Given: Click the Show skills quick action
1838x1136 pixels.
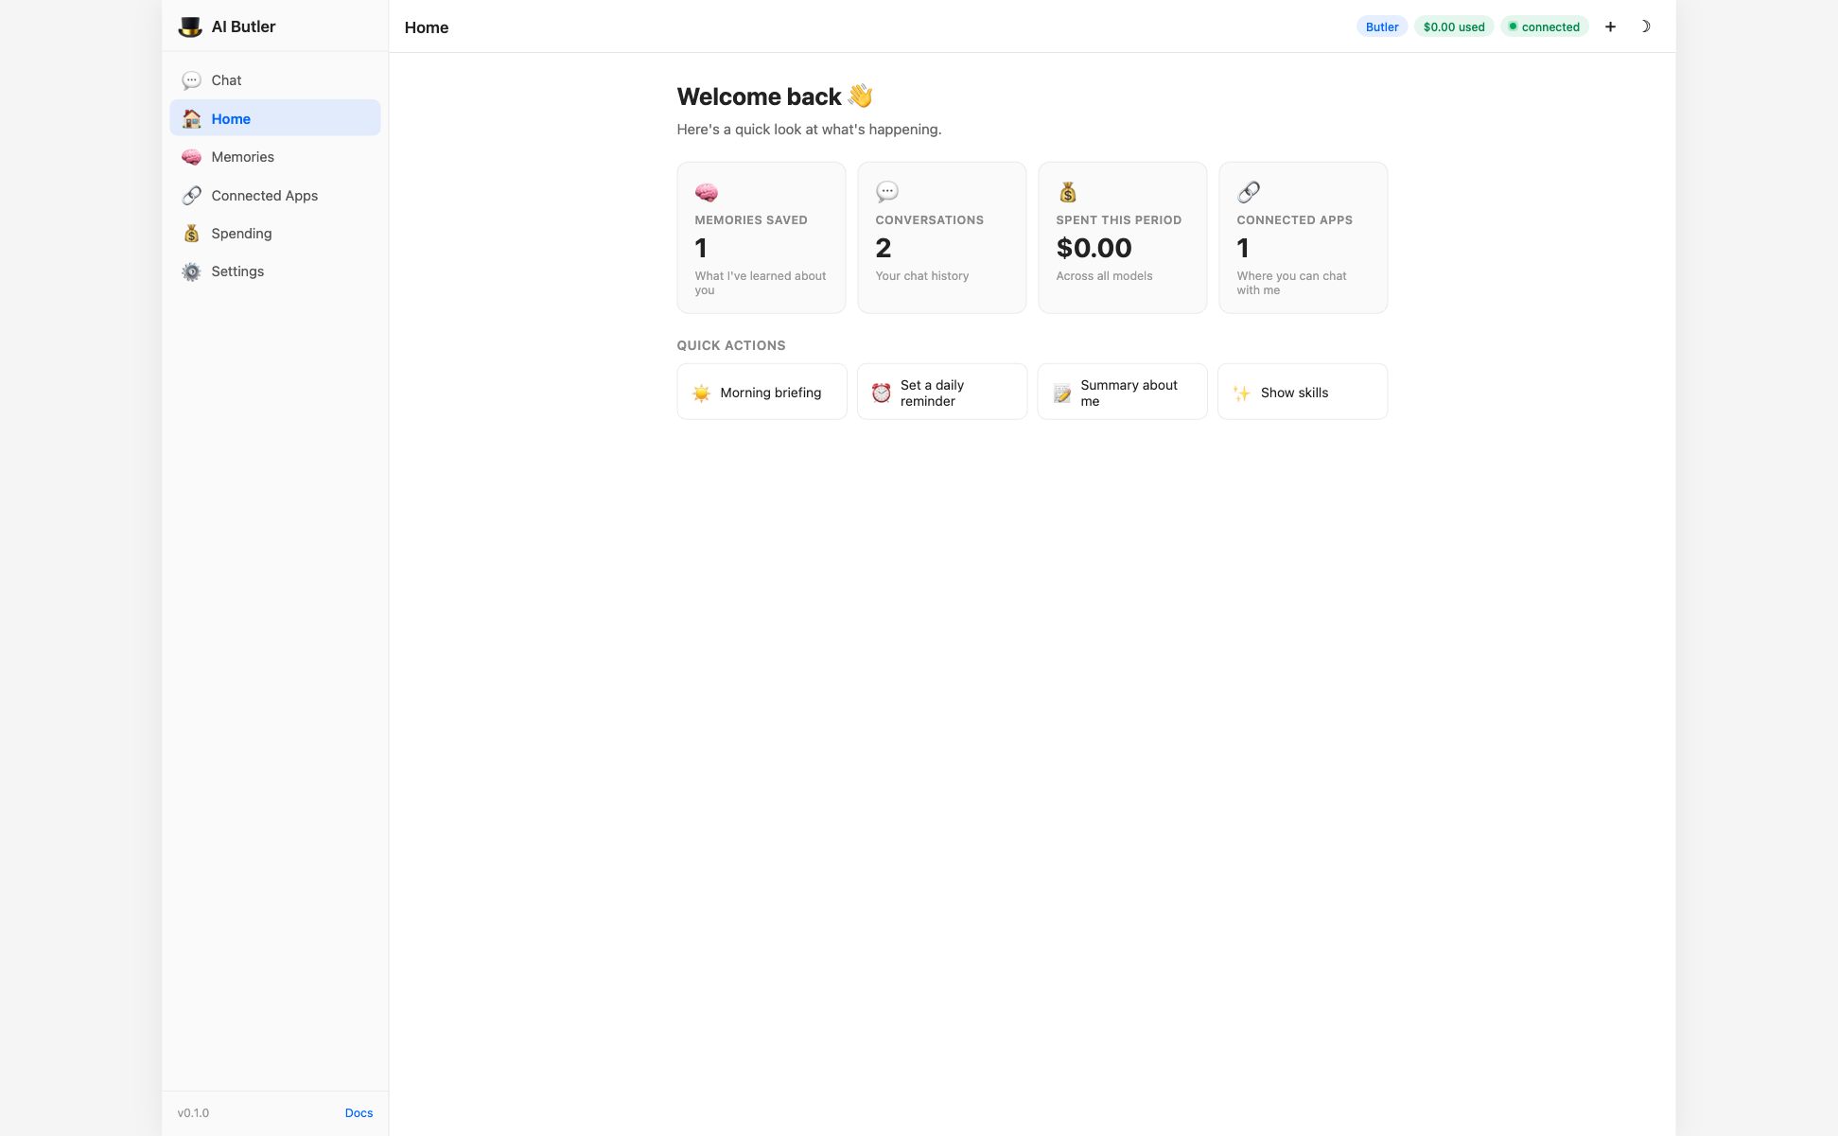Looking at the screenshot, I should click(1303, 392).
